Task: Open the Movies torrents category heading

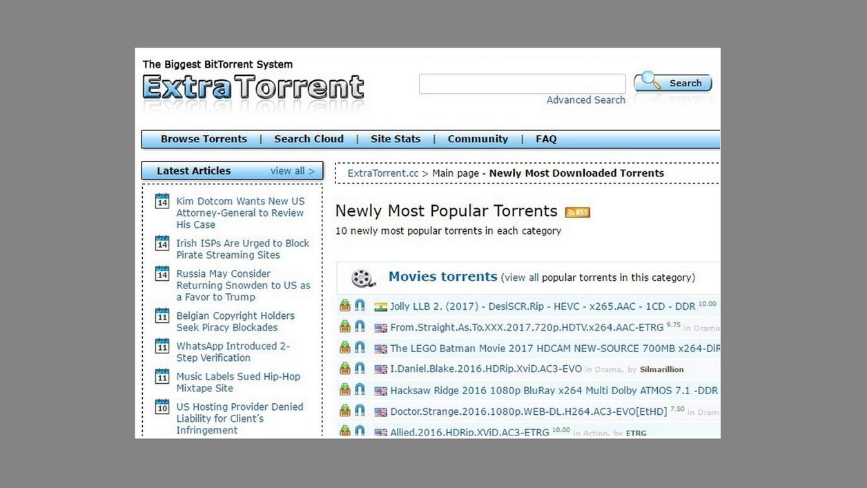Action: pyautogui.click(x=443, y=277)
